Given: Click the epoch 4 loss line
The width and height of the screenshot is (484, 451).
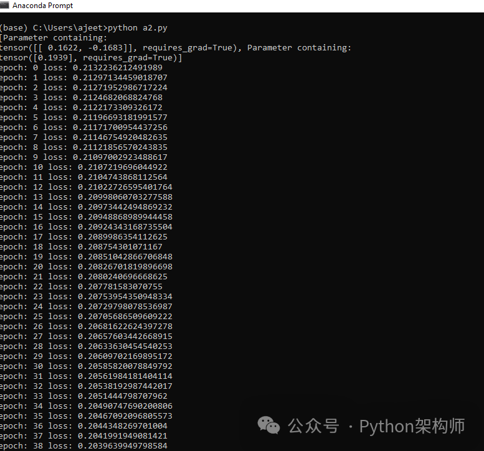Looking at the screenshot, I should point(81,107).
